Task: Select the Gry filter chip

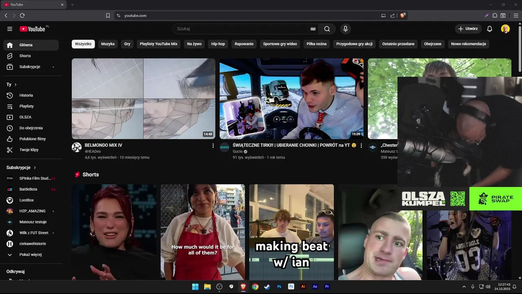Action: [127, 44]
